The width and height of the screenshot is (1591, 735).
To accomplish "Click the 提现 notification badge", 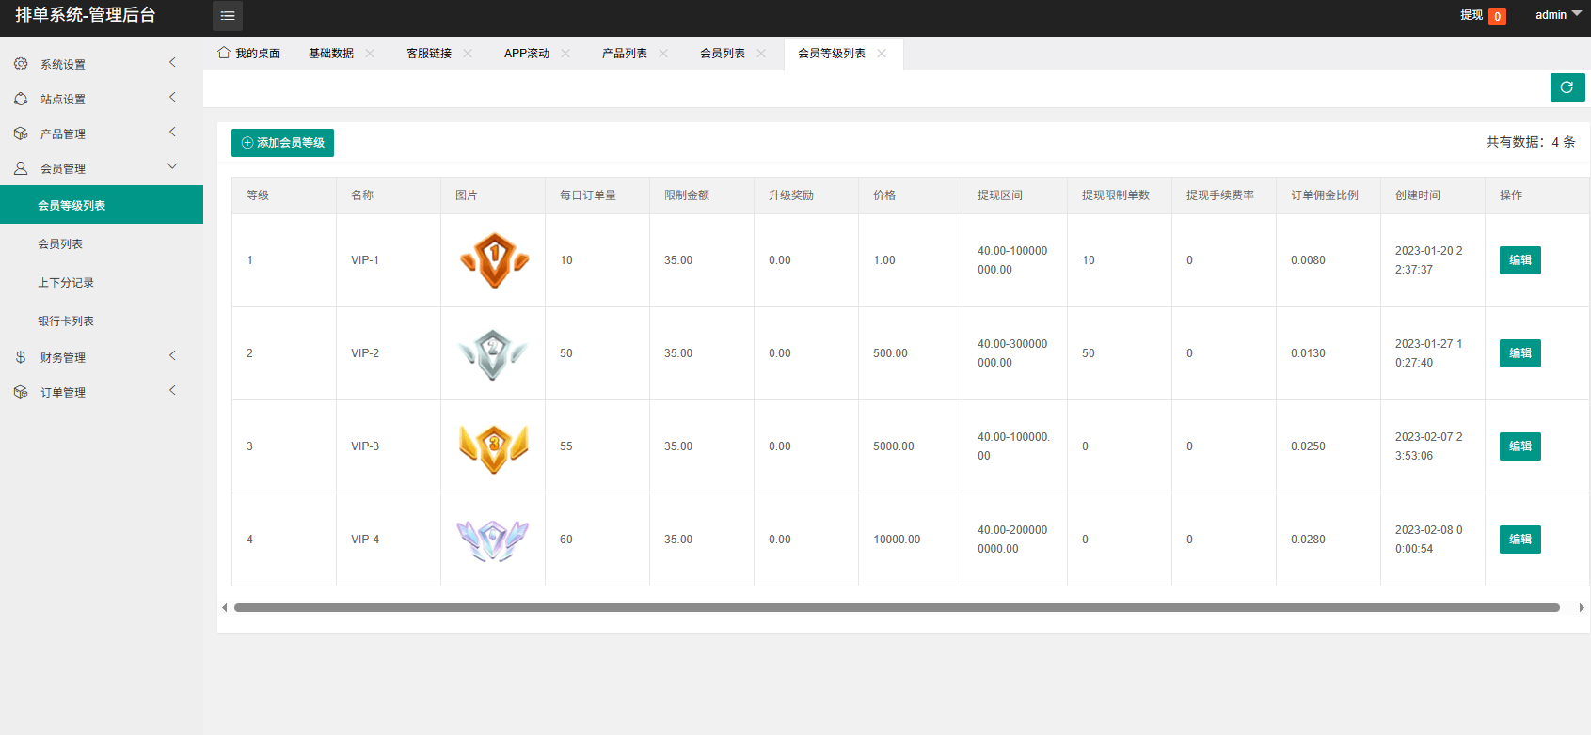I will (1497, 16).
